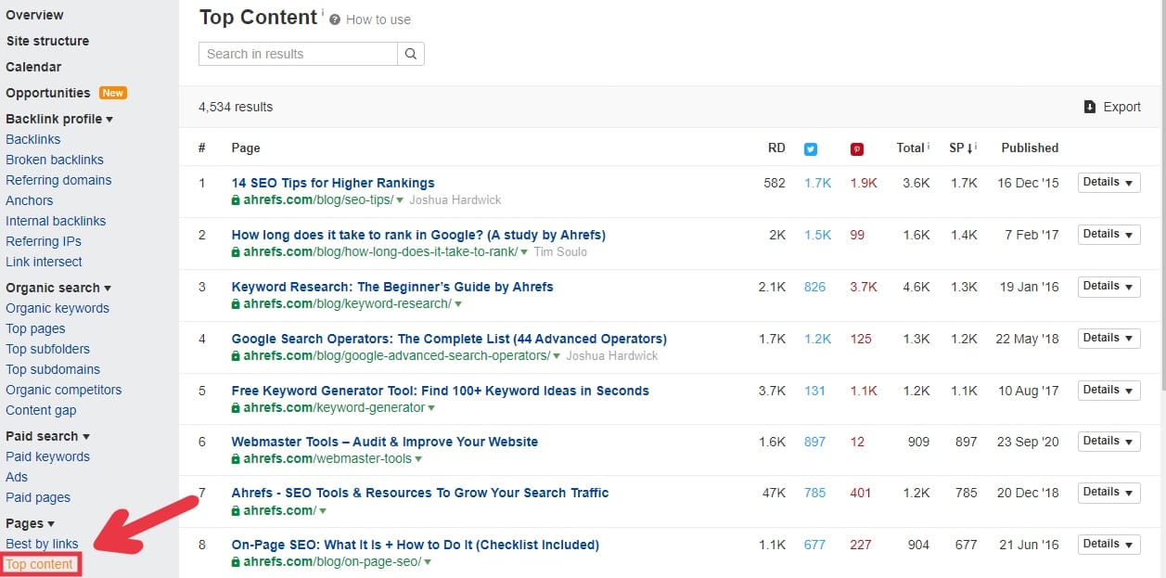Screen dimensions: 1166x578
Task: Open Ads report in sidebar
Action: click(17, 477)
